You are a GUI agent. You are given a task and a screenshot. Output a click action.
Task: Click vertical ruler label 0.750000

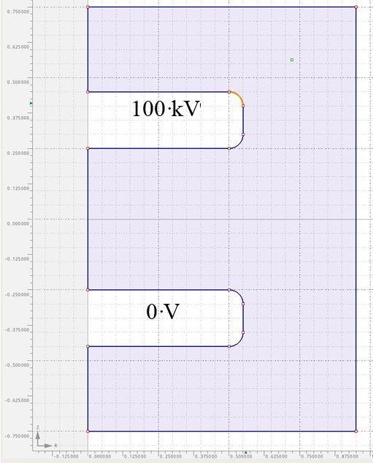18,12
